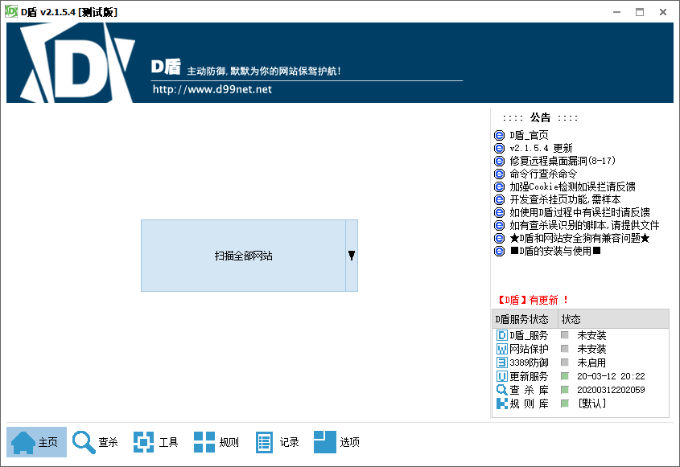This screenshot has height=467, width=680.
Task: Click the 网站保护 status icon
Action: point(502,349)
